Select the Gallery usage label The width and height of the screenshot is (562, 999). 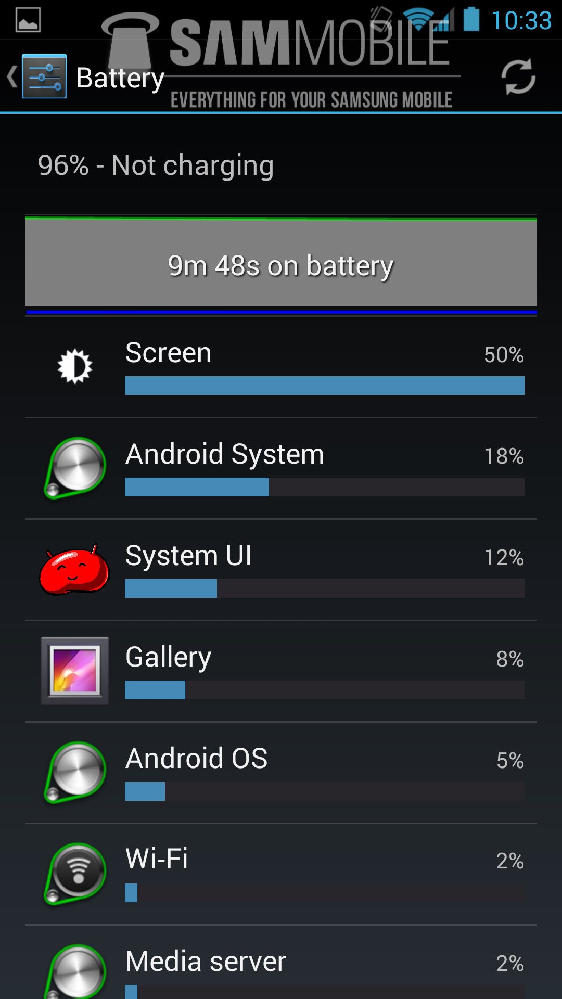(x=168, y=657)
